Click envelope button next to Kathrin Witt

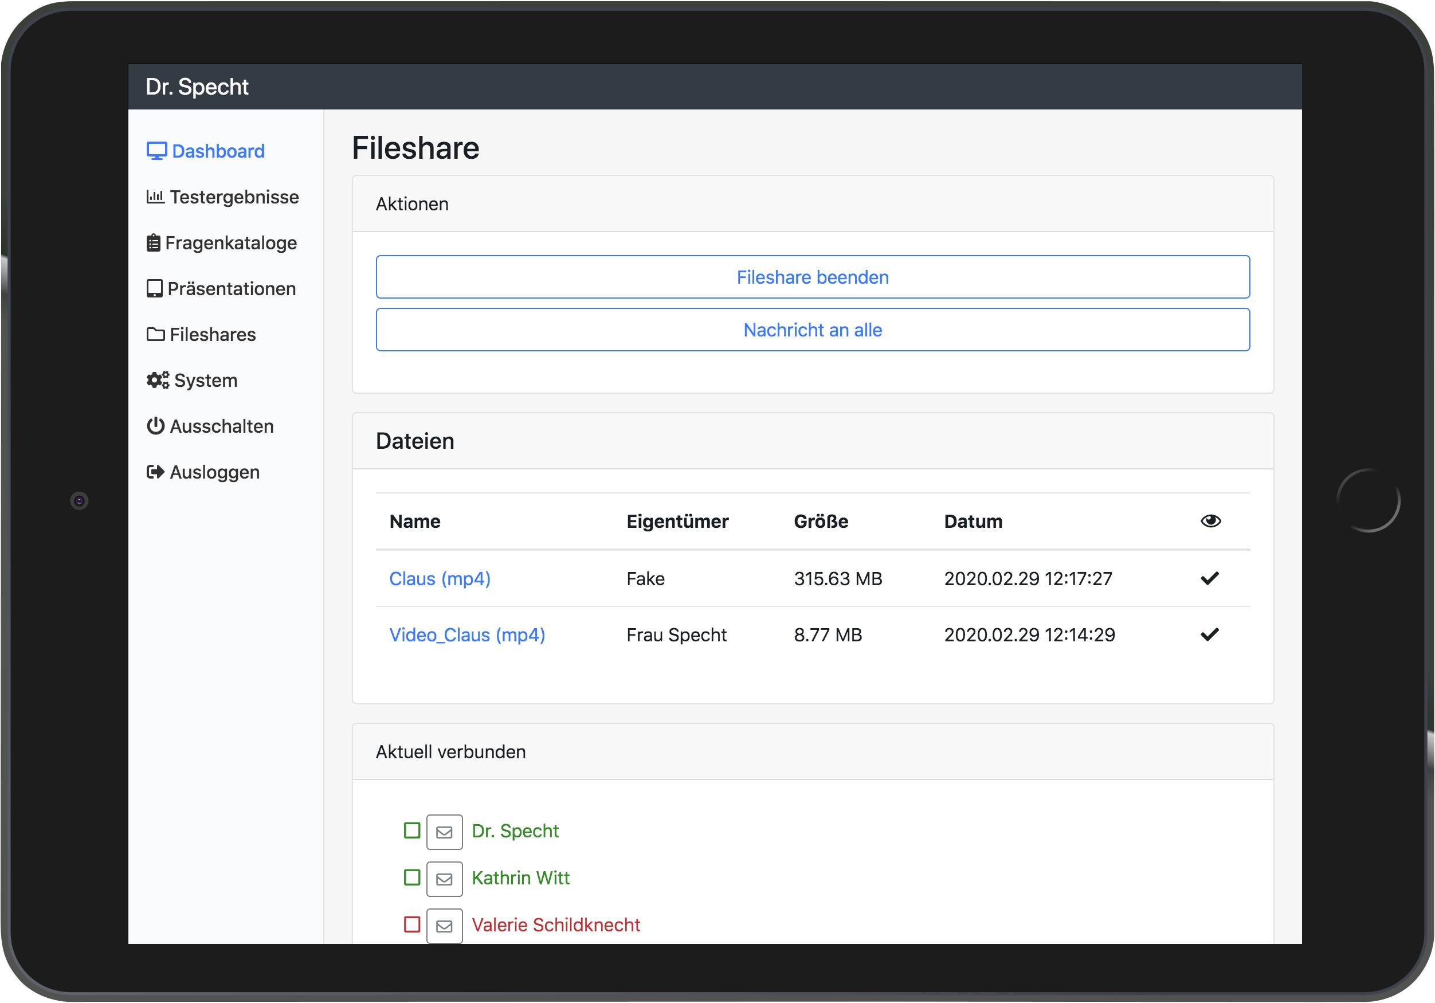click(x=444, y=879)
